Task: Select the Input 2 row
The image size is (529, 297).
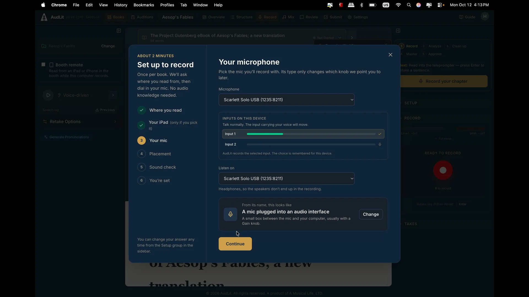Action: pos(303,144)
